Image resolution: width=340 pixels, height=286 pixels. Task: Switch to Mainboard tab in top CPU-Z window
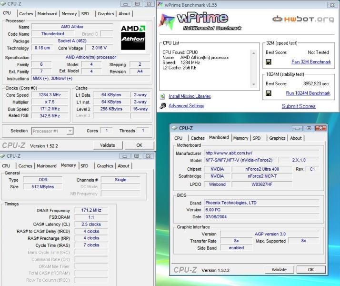pos(47,14)
